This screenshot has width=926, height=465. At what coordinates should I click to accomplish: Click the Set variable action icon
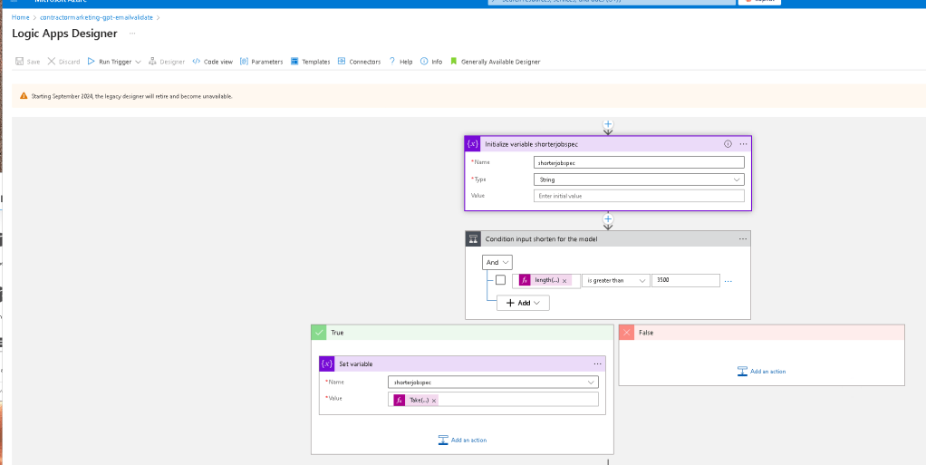(x=326, y=364)
